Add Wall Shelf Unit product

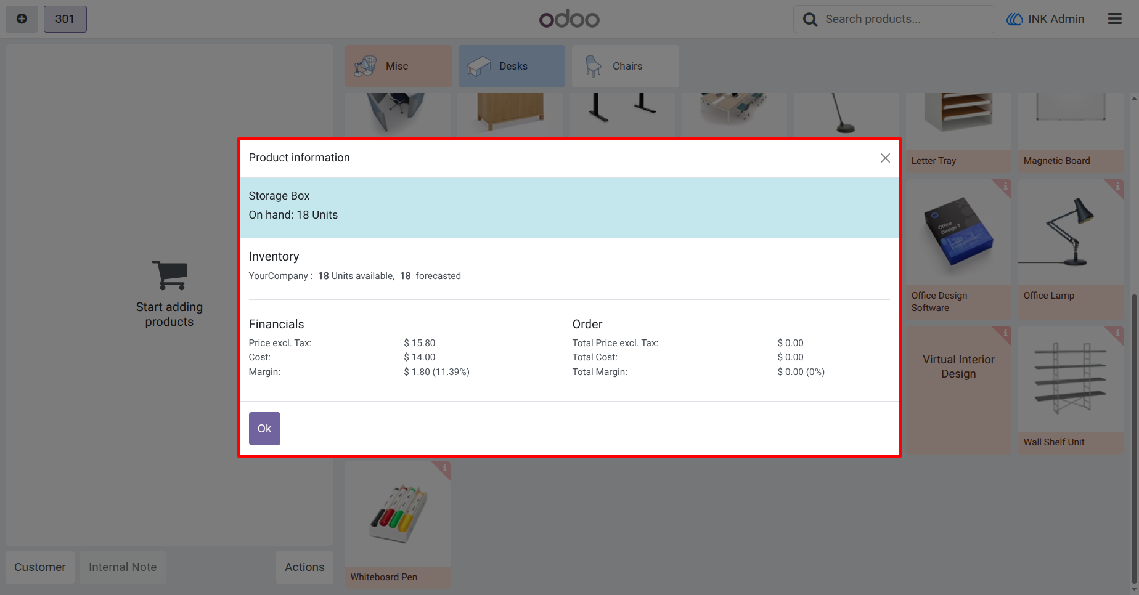click(x=1071, y=390)
